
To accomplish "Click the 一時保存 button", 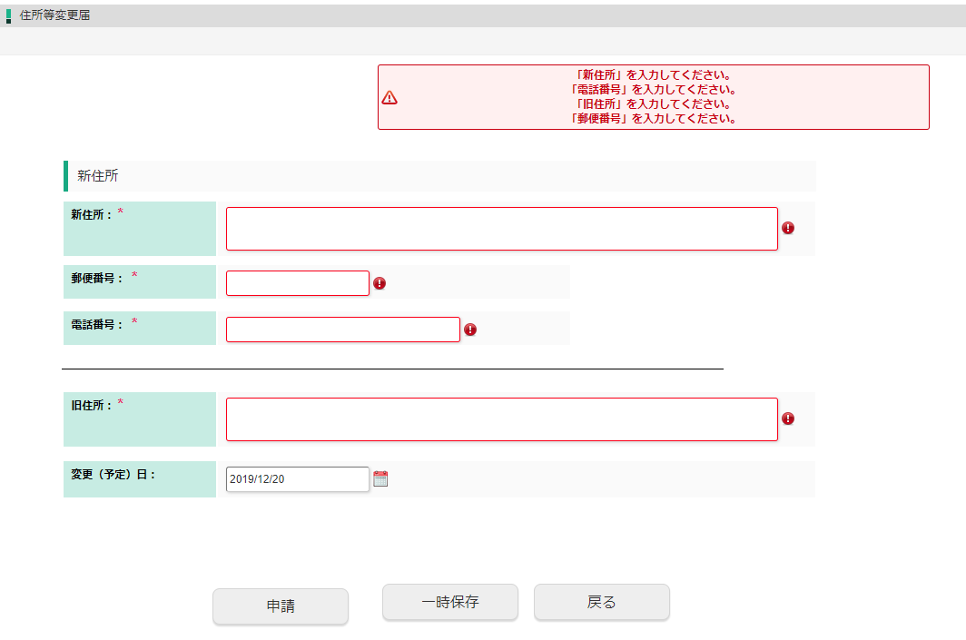I will click(450, 602).
